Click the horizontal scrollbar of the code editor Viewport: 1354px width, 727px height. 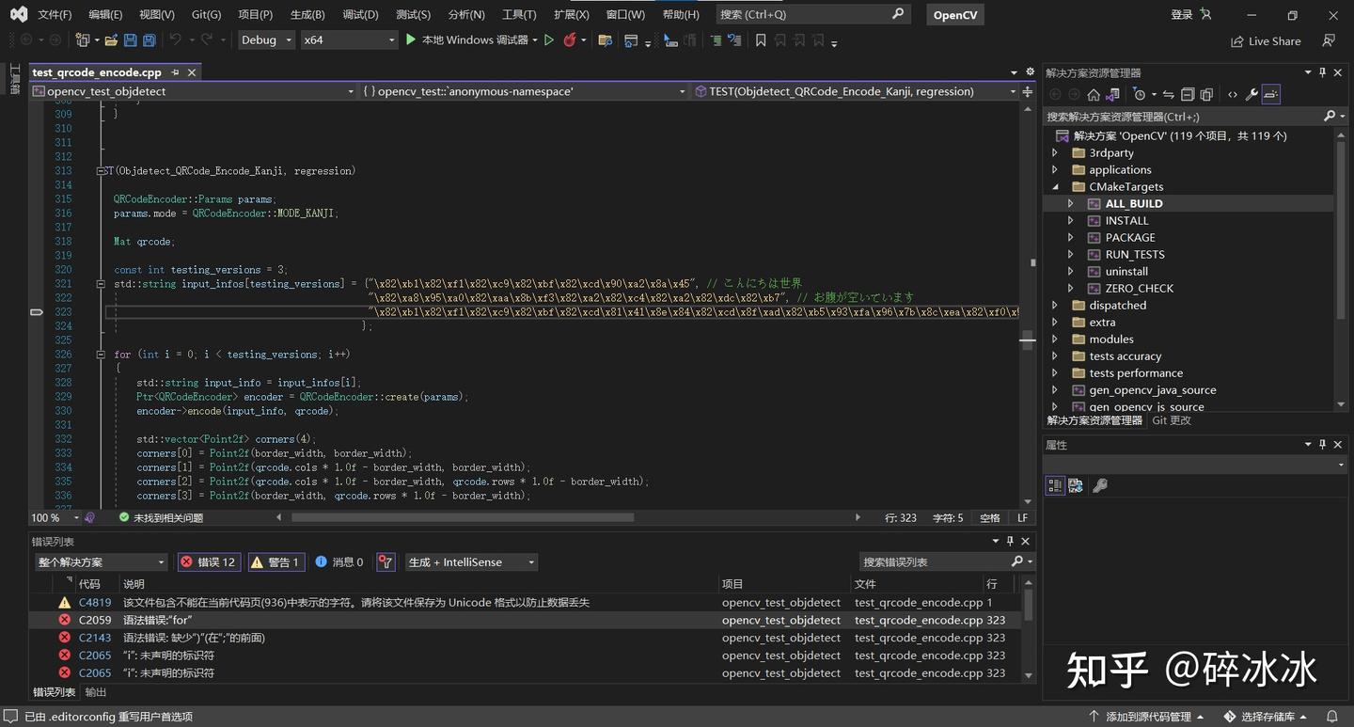coord(462,517)
